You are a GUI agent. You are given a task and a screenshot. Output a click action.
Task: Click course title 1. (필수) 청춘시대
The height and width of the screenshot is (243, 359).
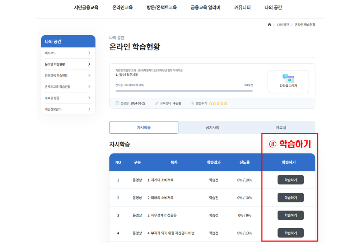point(127,75)
